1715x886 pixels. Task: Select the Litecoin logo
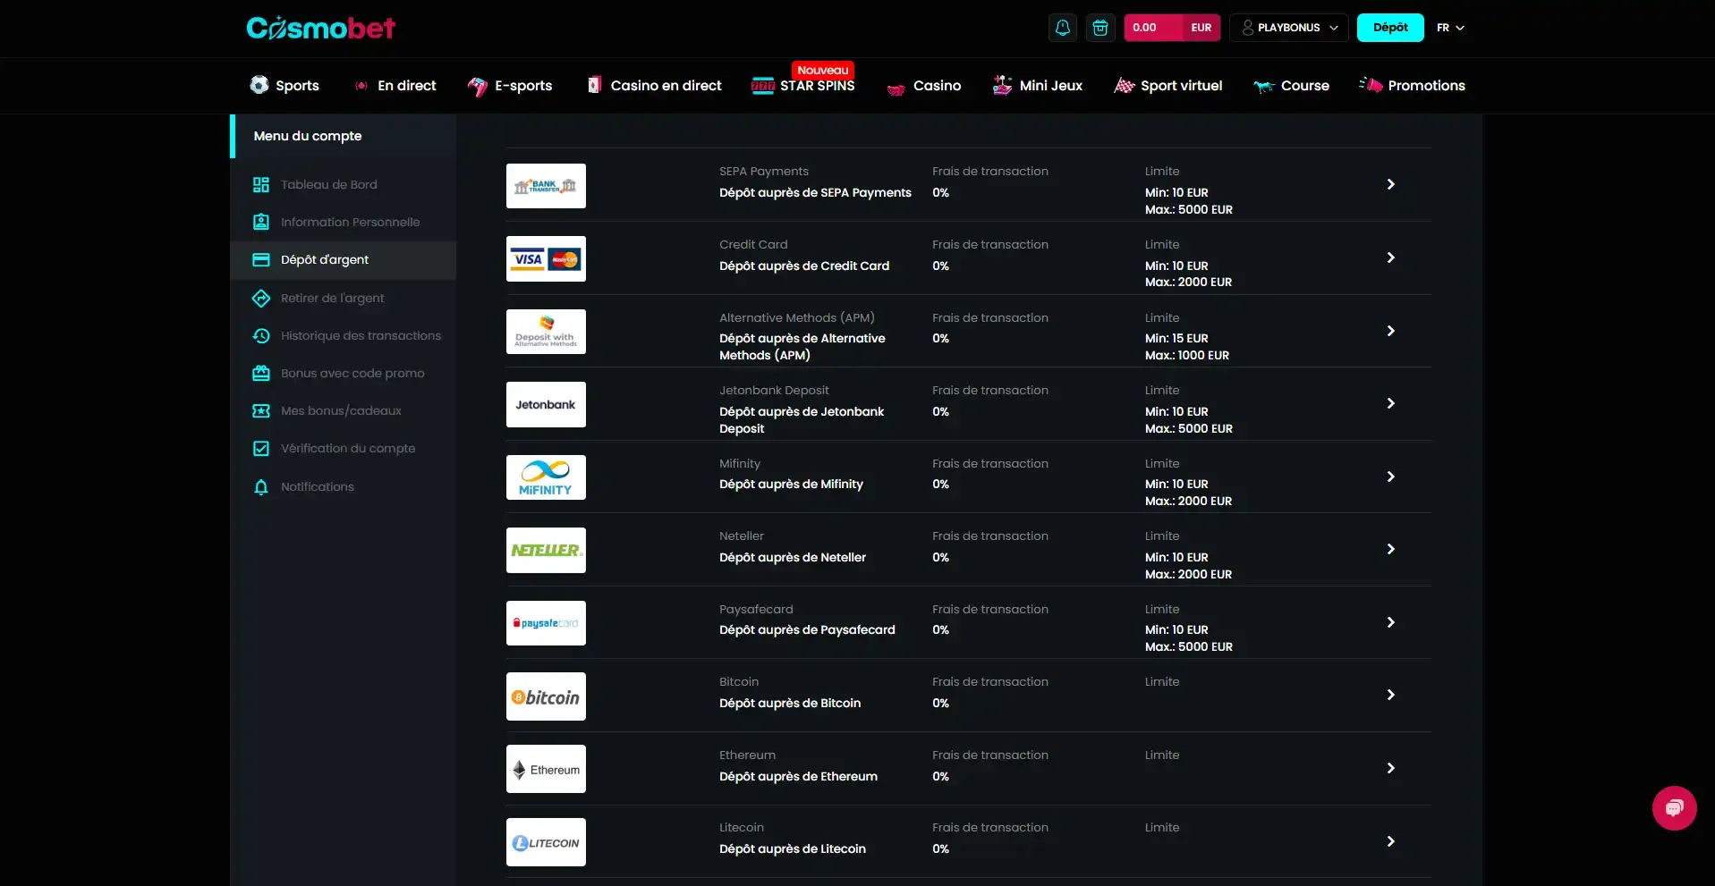(546, 842)
